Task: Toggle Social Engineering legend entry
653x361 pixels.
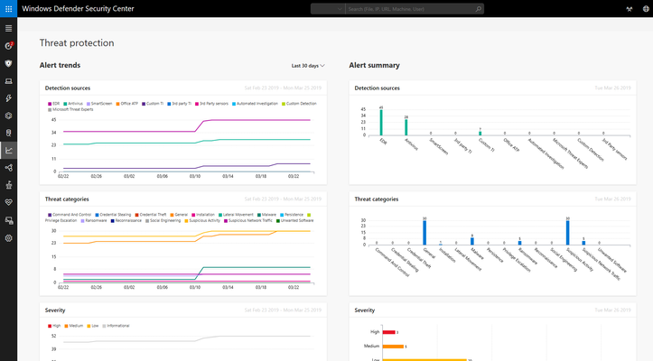Action: [x=163, y=221]
